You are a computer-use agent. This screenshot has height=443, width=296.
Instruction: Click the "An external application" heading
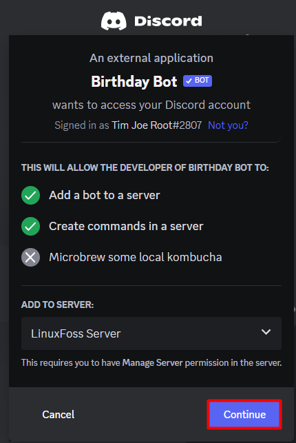pyautogui.click(x=151, y=58)
